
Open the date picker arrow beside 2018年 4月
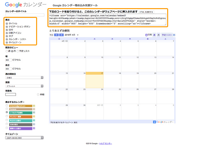point(78,35)
